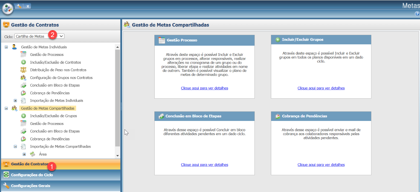
Task: Click the clock icon beside Cobrança de Pendências under Metas Compartilhadas
Action: [23, 139]
